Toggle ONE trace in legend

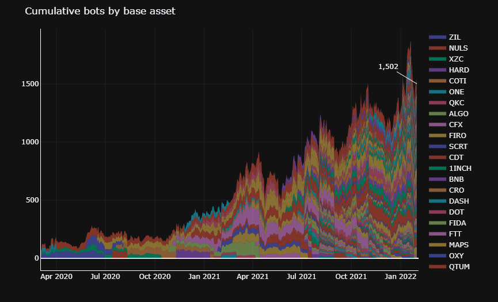click(x=447, y=92)
